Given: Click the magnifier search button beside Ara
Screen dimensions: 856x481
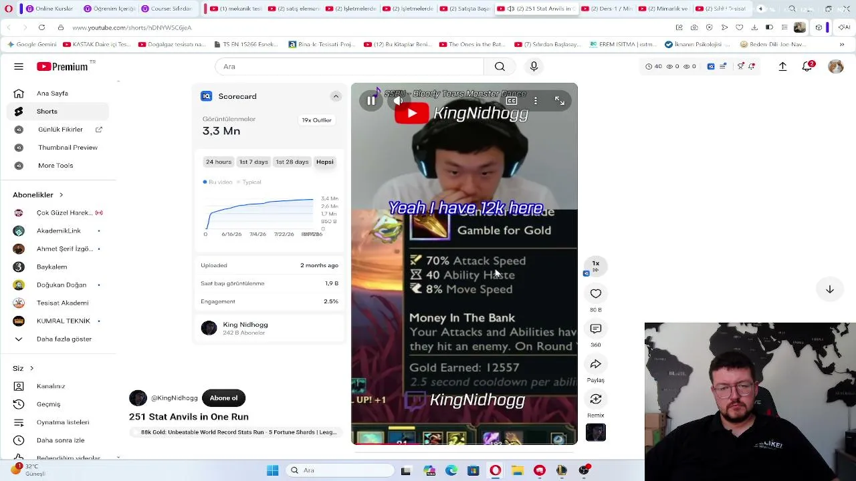Looking at the screenshot, I should [x=500, y=67].
